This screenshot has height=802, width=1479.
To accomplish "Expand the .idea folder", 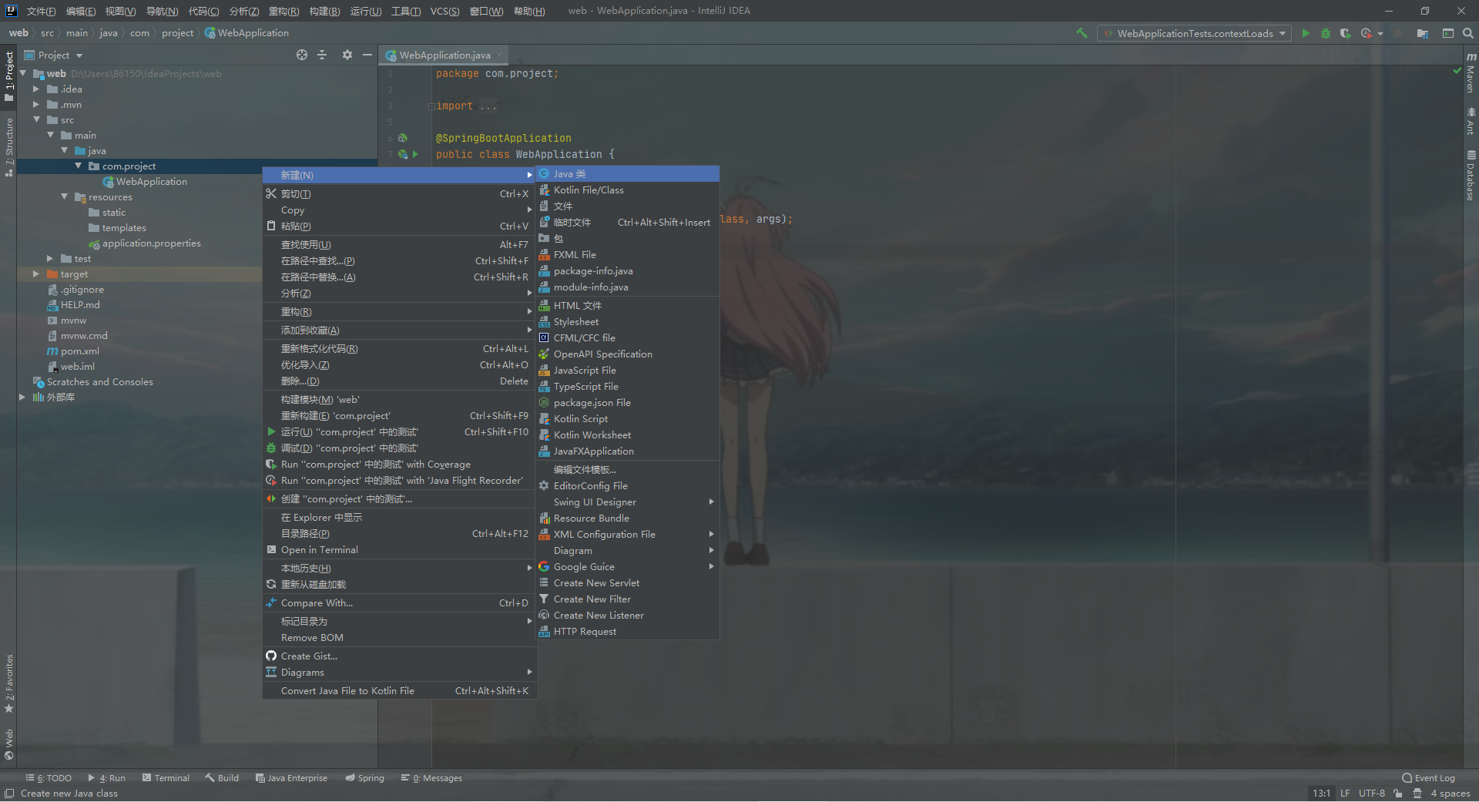I will point(36,89).
